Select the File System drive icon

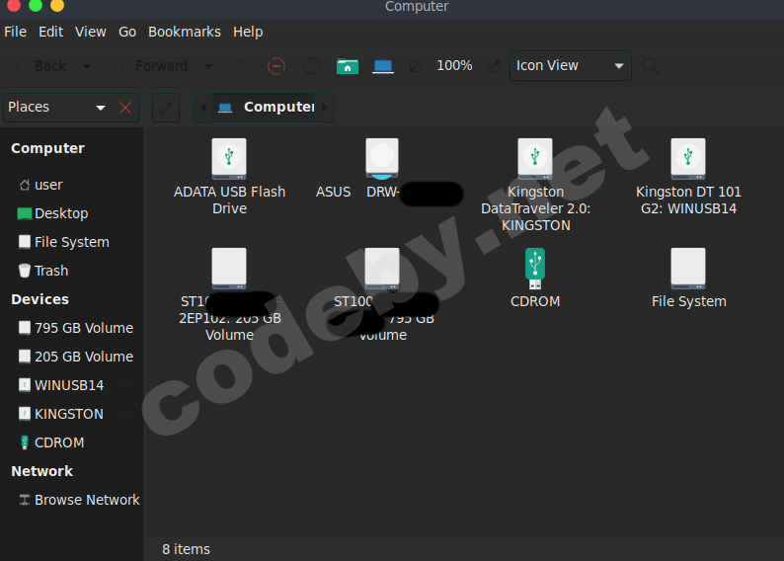[688, 268]
